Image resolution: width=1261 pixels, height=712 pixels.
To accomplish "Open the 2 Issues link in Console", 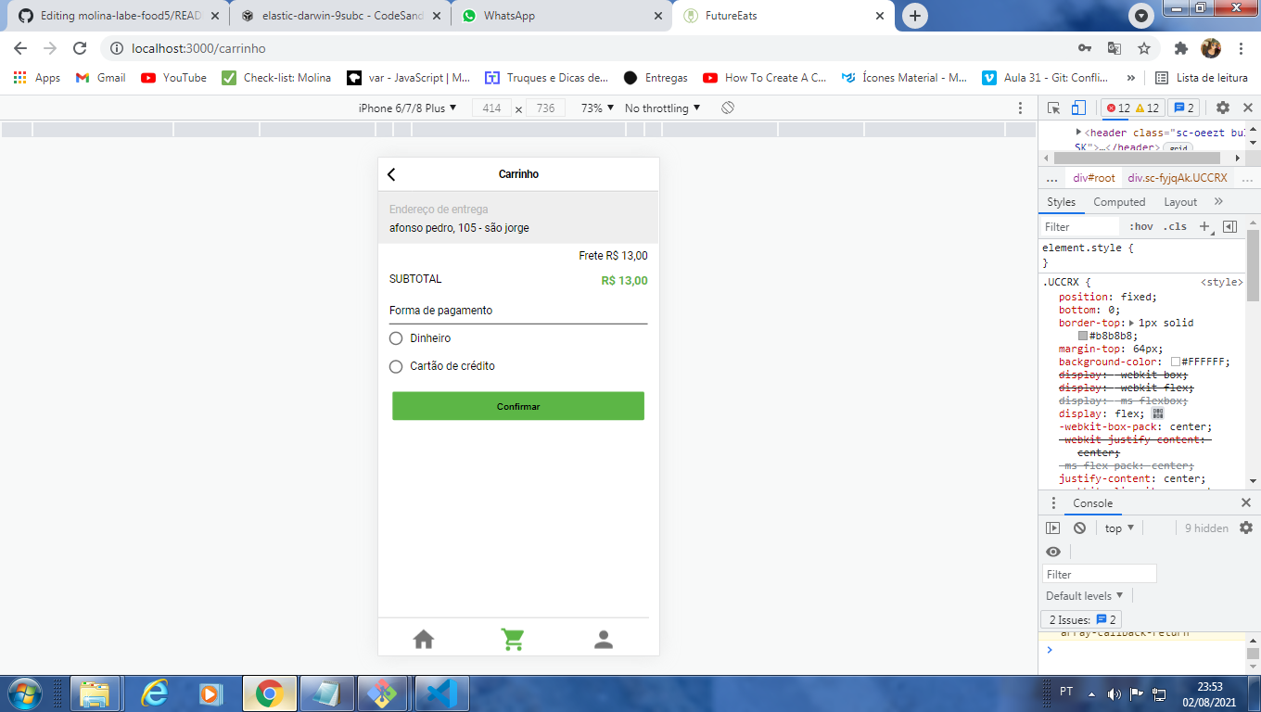I will [x=1080, y=618].
